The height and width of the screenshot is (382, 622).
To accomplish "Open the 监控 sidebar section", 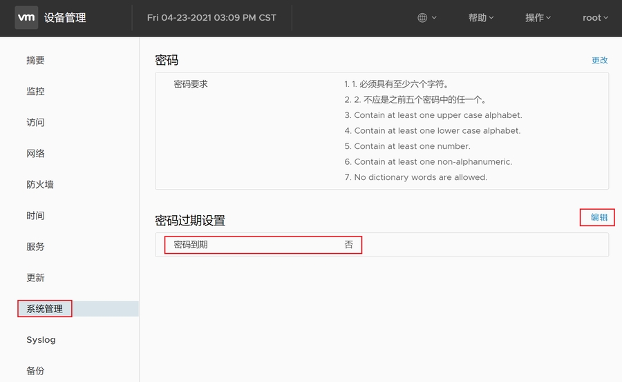I will pyautogui.click(x=36, y=92).
